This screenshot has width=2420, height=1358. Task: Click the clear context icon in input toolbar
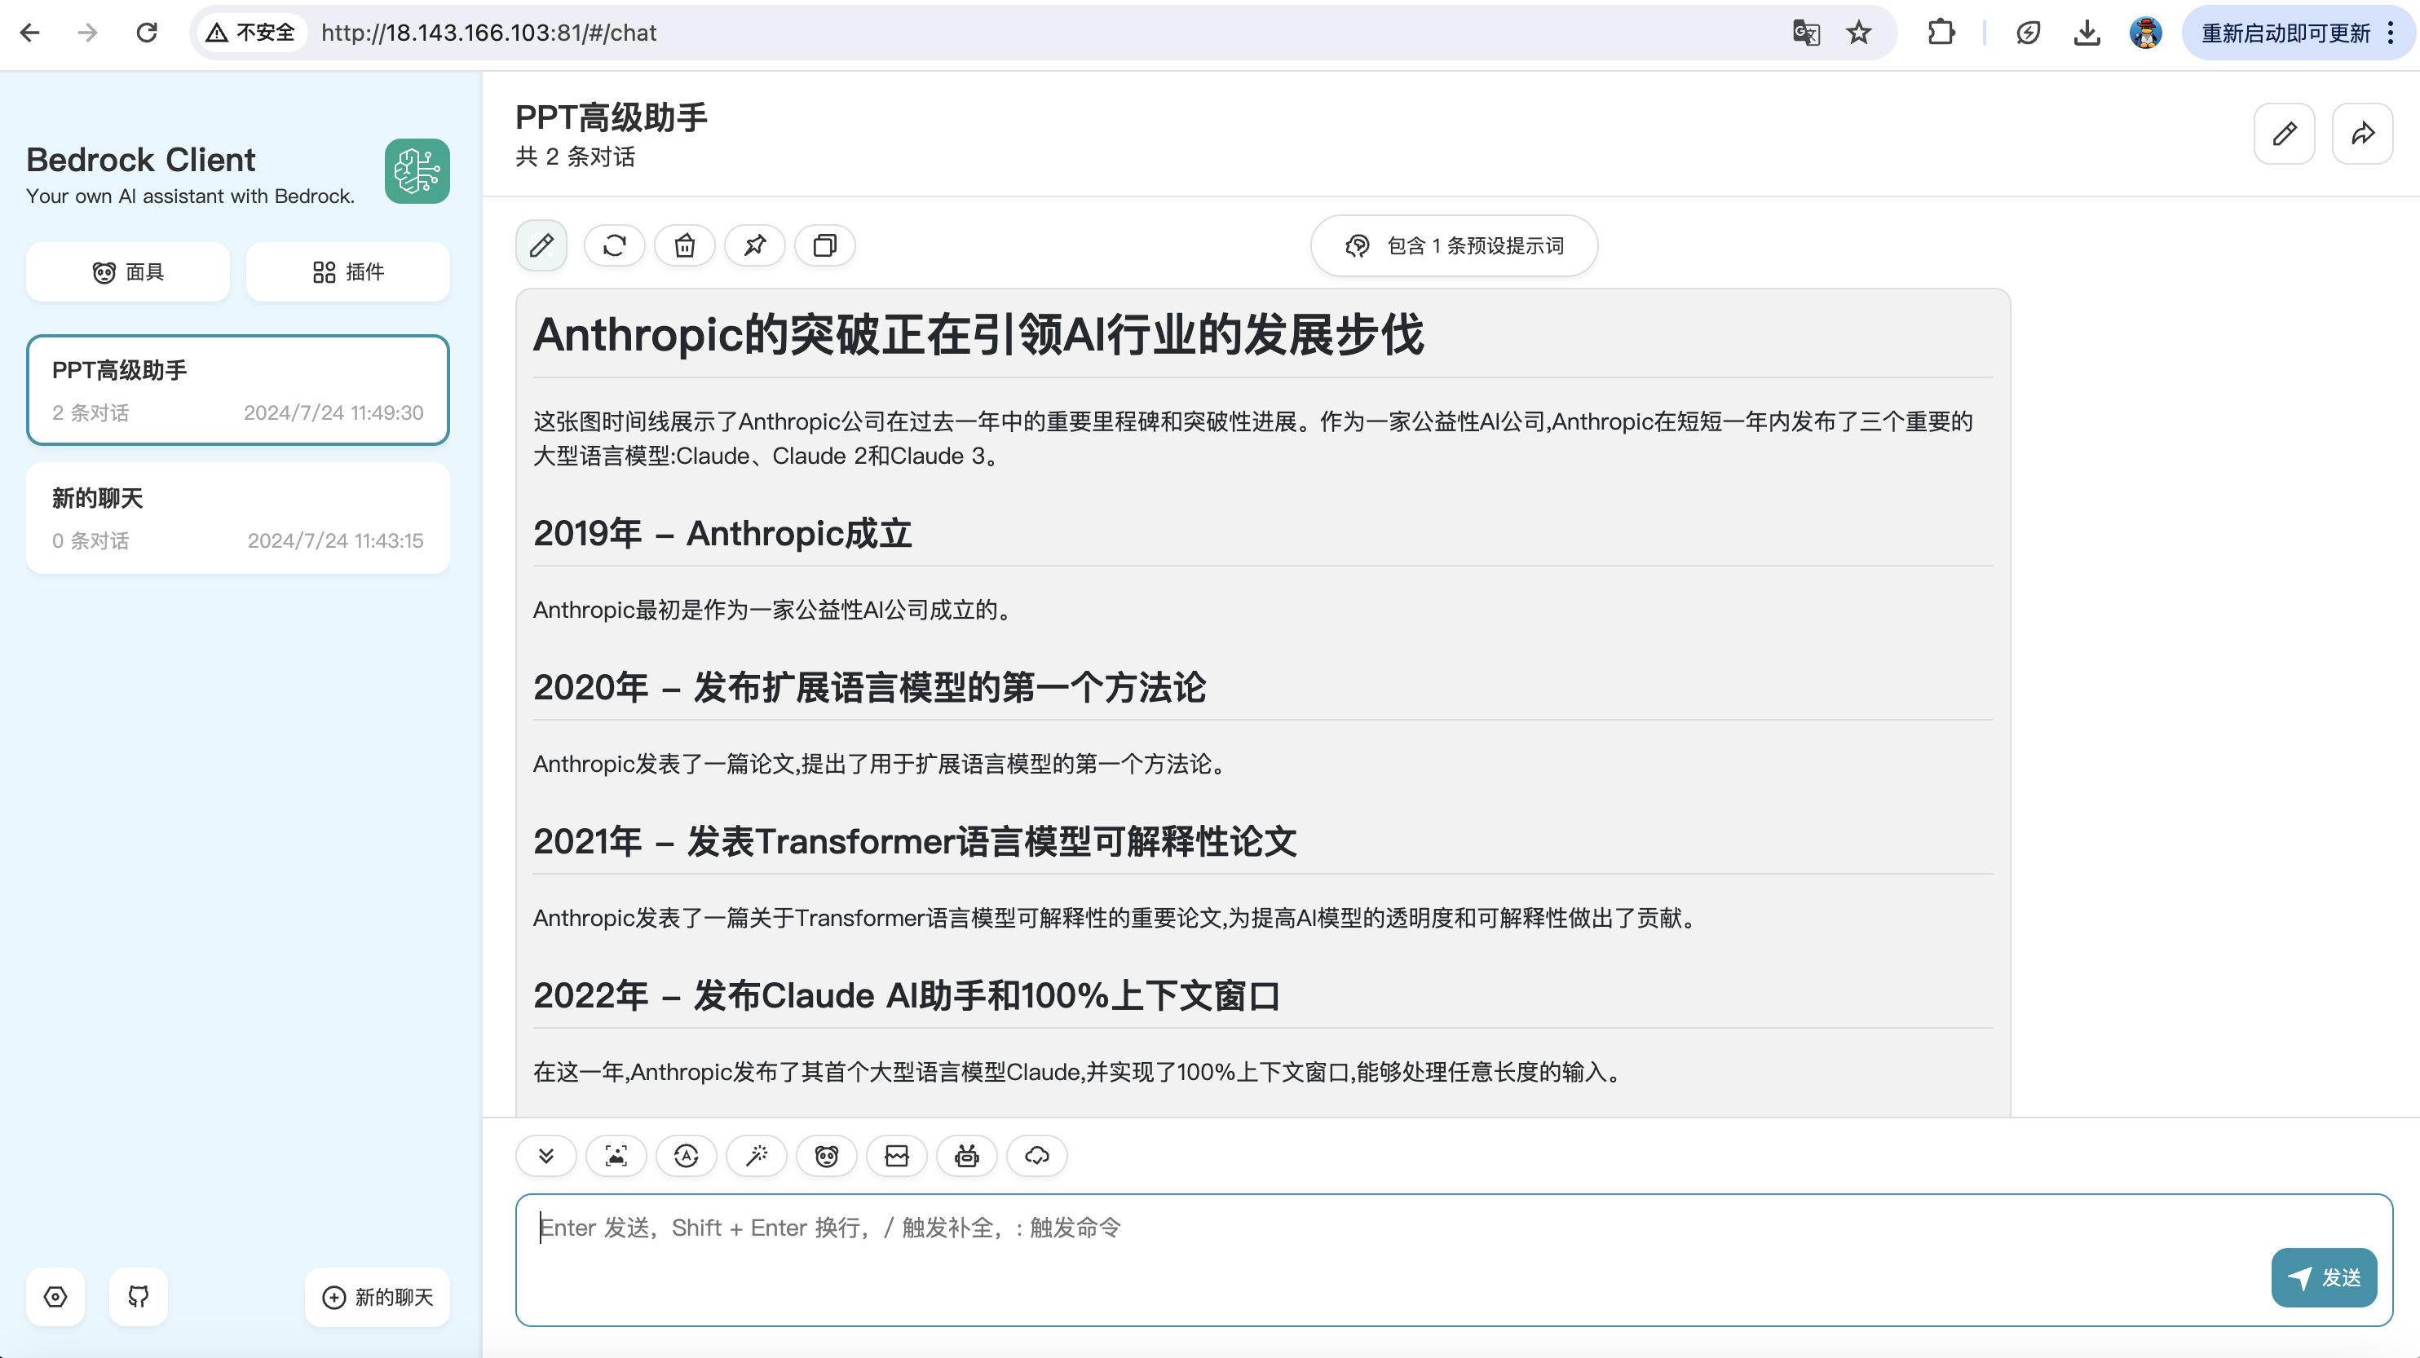(x=897, y=1156)
